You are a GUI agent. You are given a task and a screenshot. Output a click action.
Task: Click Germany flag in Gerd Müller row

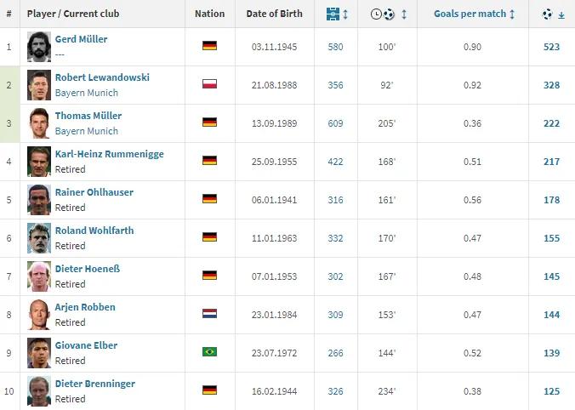point(209,47)
